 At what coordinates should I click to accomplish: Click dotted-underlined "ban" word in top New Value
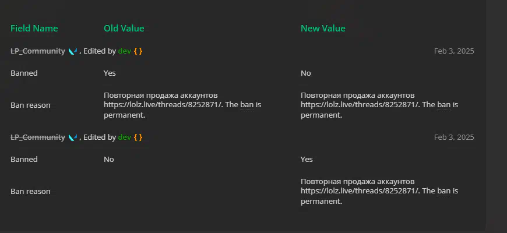pyautogui.click(x=443, y=105)
